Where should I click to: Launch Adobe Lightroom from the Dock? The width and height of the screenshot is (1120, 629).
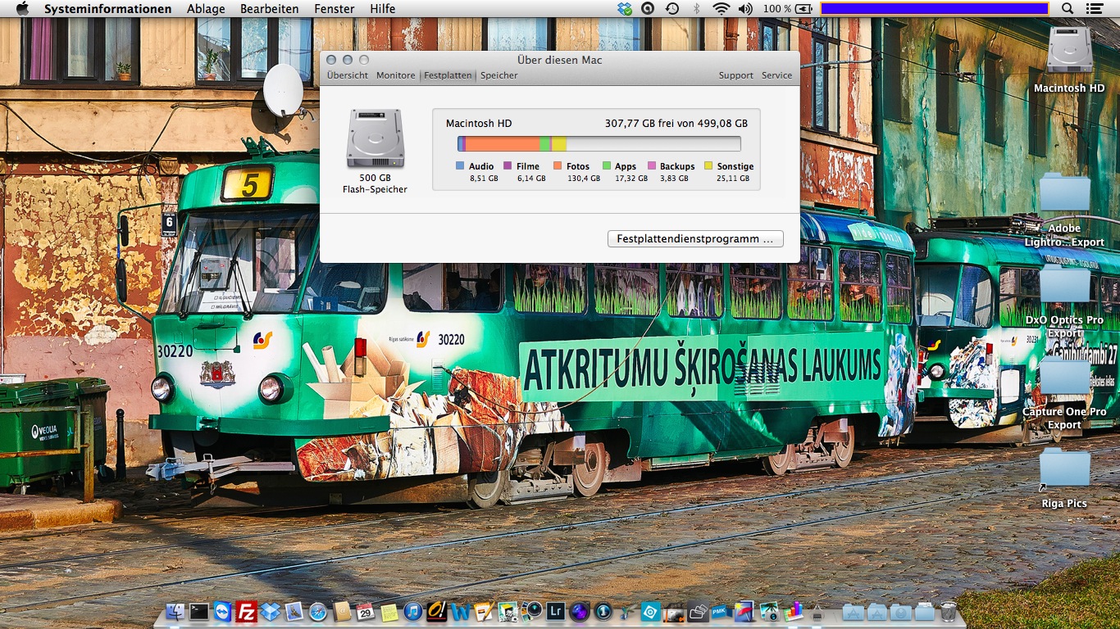point(558,611)
